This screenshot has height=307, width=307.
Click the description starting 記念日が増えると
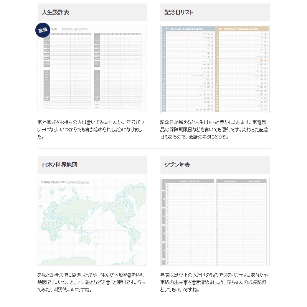[214, 130]
